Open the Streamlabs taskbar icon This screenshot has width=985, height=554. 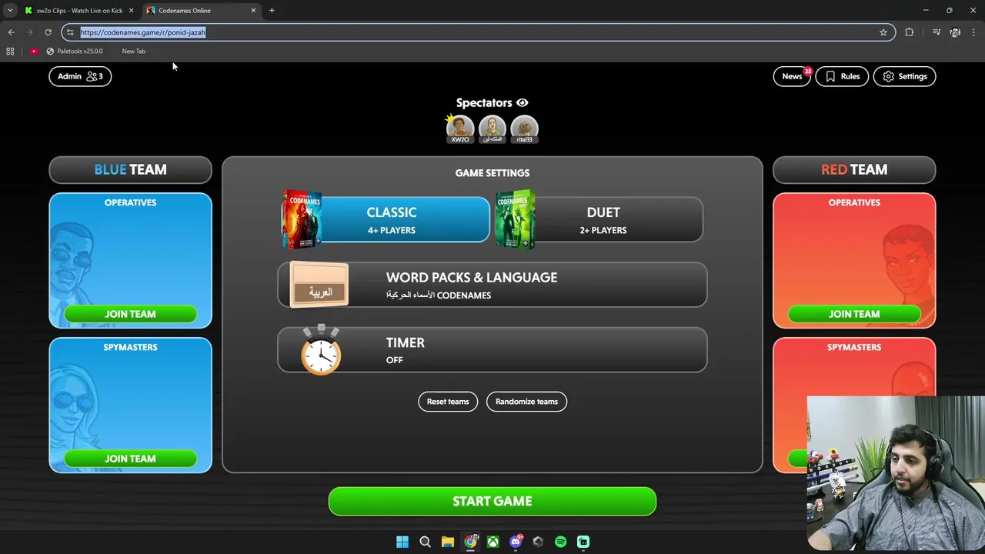583,542
